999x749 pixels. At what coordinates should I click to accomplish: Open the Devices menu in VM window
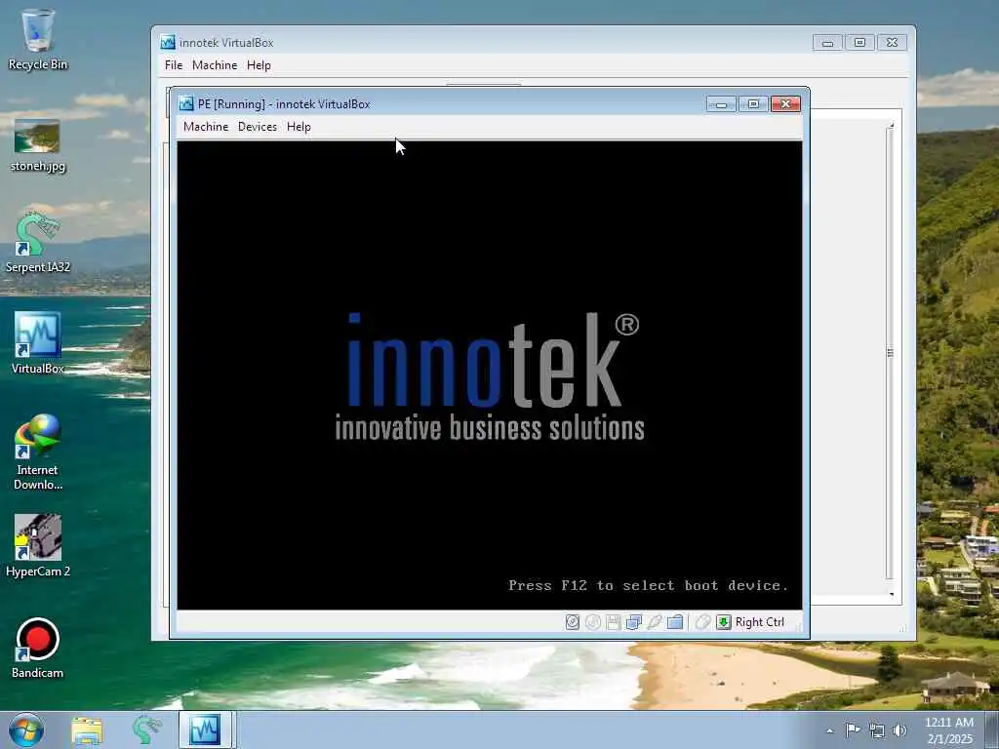point(258,127)
